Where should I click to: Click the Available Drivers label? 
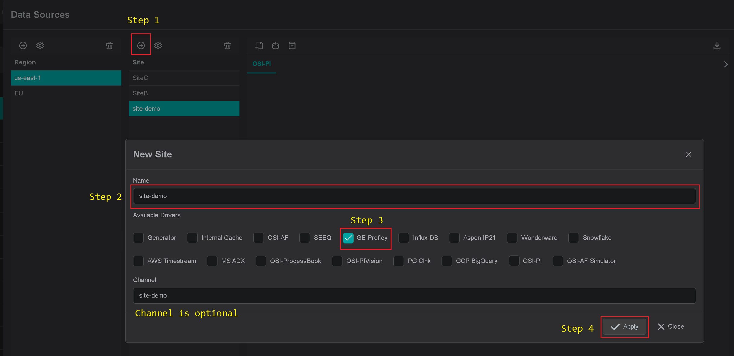[x=157, y=215]
